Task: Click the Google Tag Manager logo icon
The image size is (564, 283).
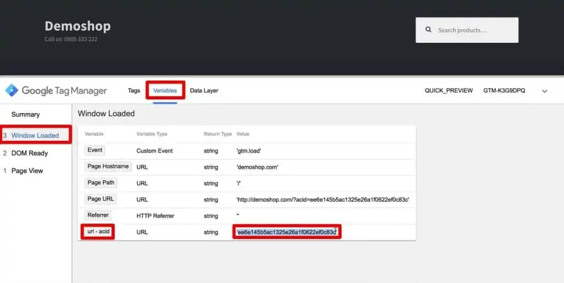Action: (x=12, y=90)
